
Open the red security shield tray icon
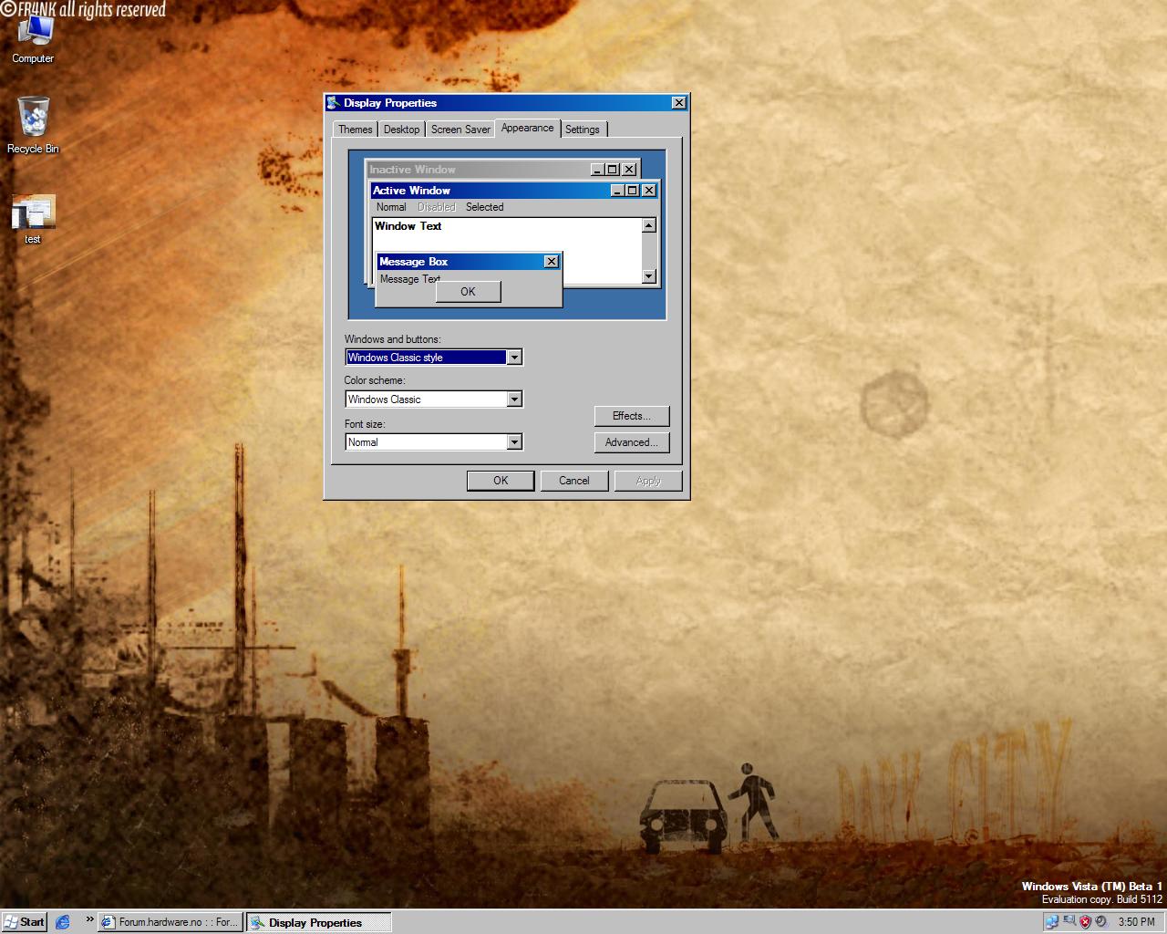point(1085,922)
